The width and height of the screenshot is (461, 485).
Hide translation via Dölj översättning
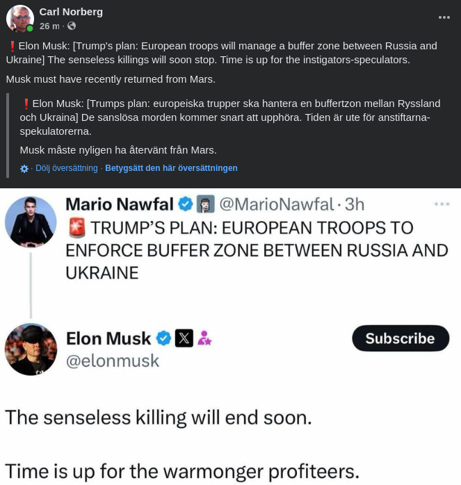click(67, 168)
